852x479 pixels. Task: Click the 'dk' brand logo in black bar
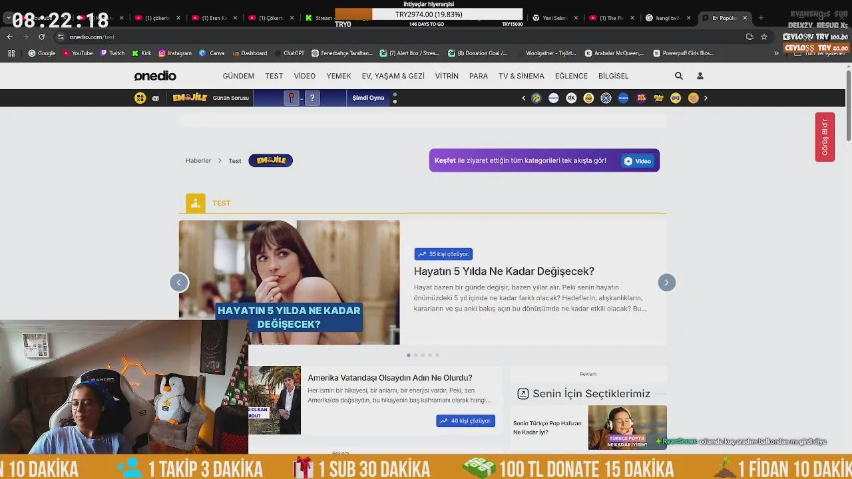pos(571,98)
